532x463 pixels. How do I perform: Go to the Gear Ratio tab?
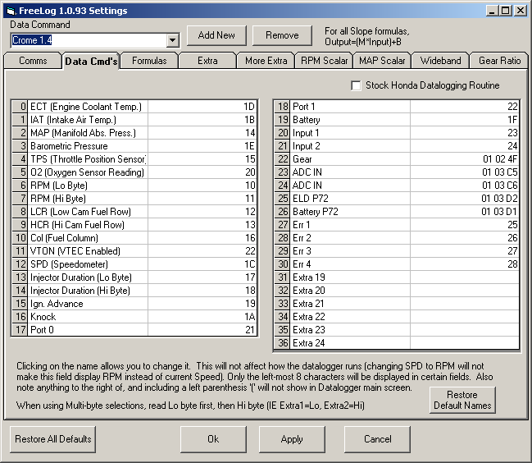[x=499, y=61]
